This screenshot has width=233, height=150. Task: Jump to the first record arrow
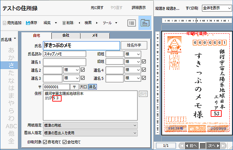pos(181,145)
